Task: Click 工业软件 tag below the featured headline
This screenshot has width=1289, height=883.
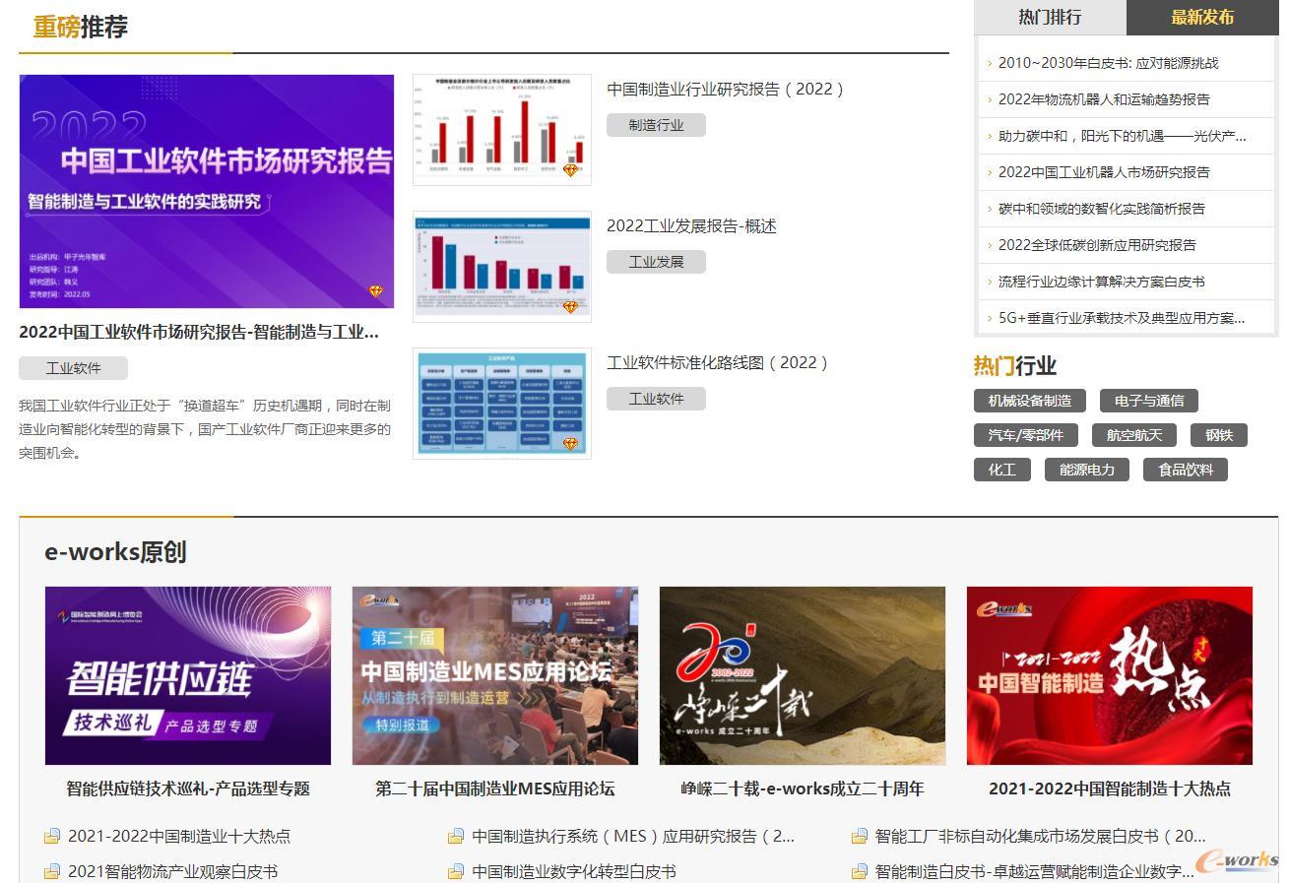Action: click(x=73, y=368)
